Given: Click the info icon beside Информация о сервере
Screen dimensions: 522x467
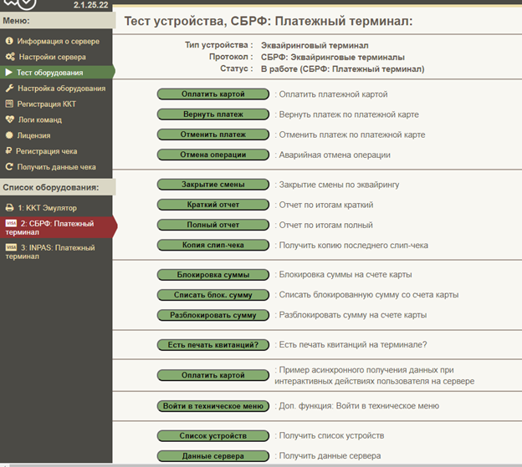Looking at the screenshot, I should point(9,41).
